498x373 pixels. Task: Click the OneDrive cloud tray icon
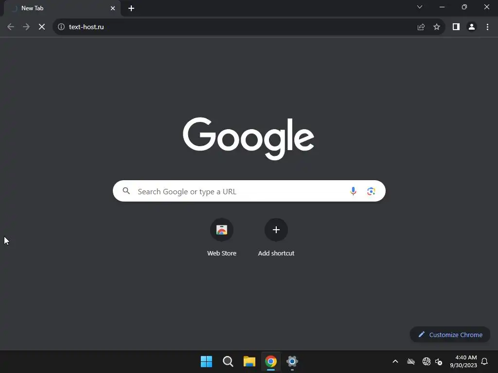411,361
